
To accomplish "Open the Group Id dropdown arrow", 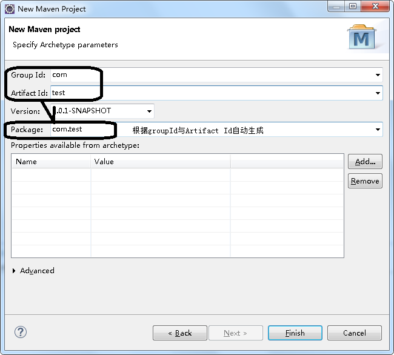I will pos(378,75).
